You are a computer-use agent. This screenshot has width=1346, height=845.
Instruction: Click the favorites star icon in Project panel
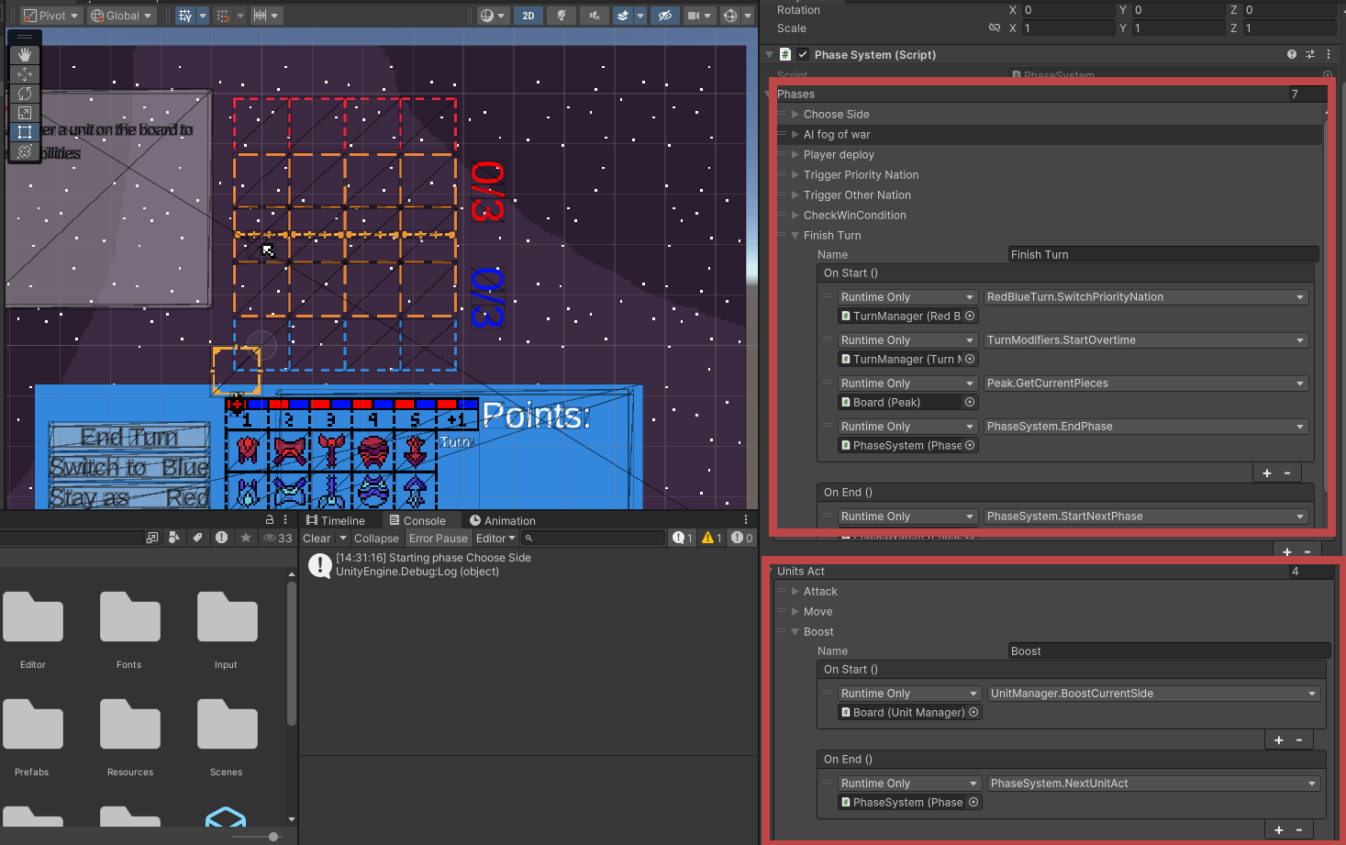pos(246,539)
